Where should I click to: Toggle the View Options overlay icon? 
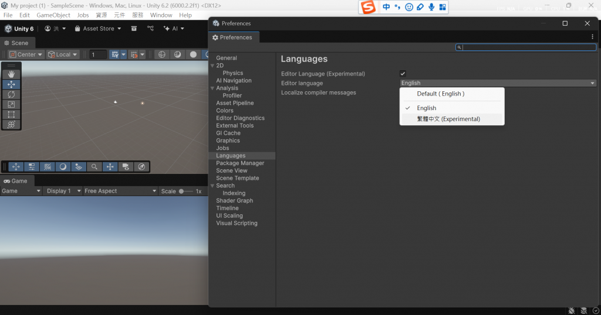pos(79,167)
